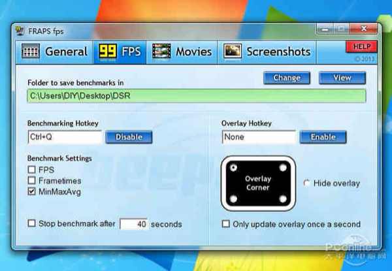Switch to the FPS tab

click(x=120, y=52)
